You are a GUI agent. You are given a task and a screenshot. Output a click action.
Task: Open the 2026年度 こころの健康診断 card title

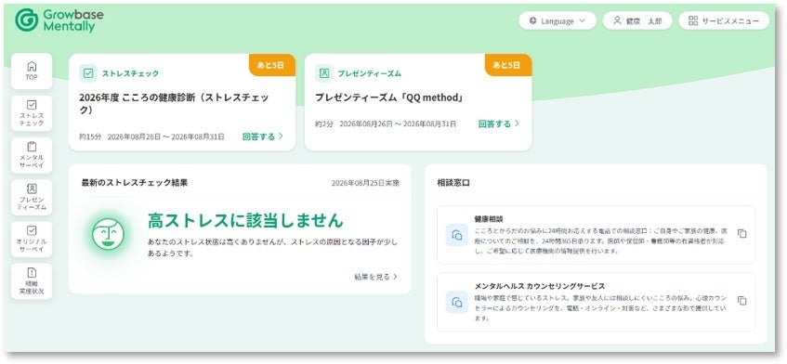pos(174,104)
